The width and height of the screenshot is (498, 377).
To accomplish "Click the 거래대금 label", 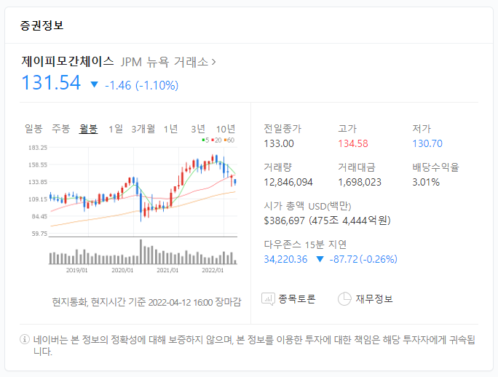I will tap(357, 167).
